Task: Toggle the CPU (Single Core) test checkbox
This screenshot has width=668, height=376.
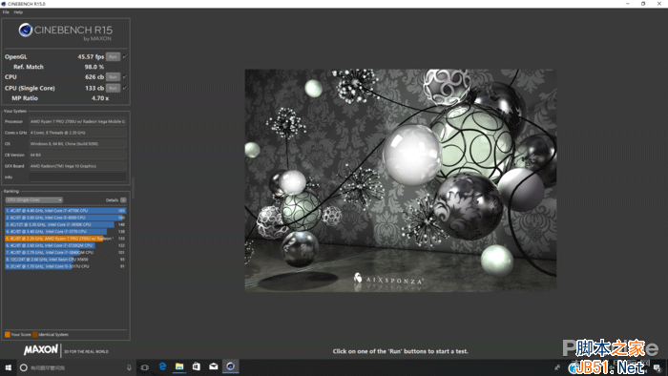Action: click(x=125, y=88)
